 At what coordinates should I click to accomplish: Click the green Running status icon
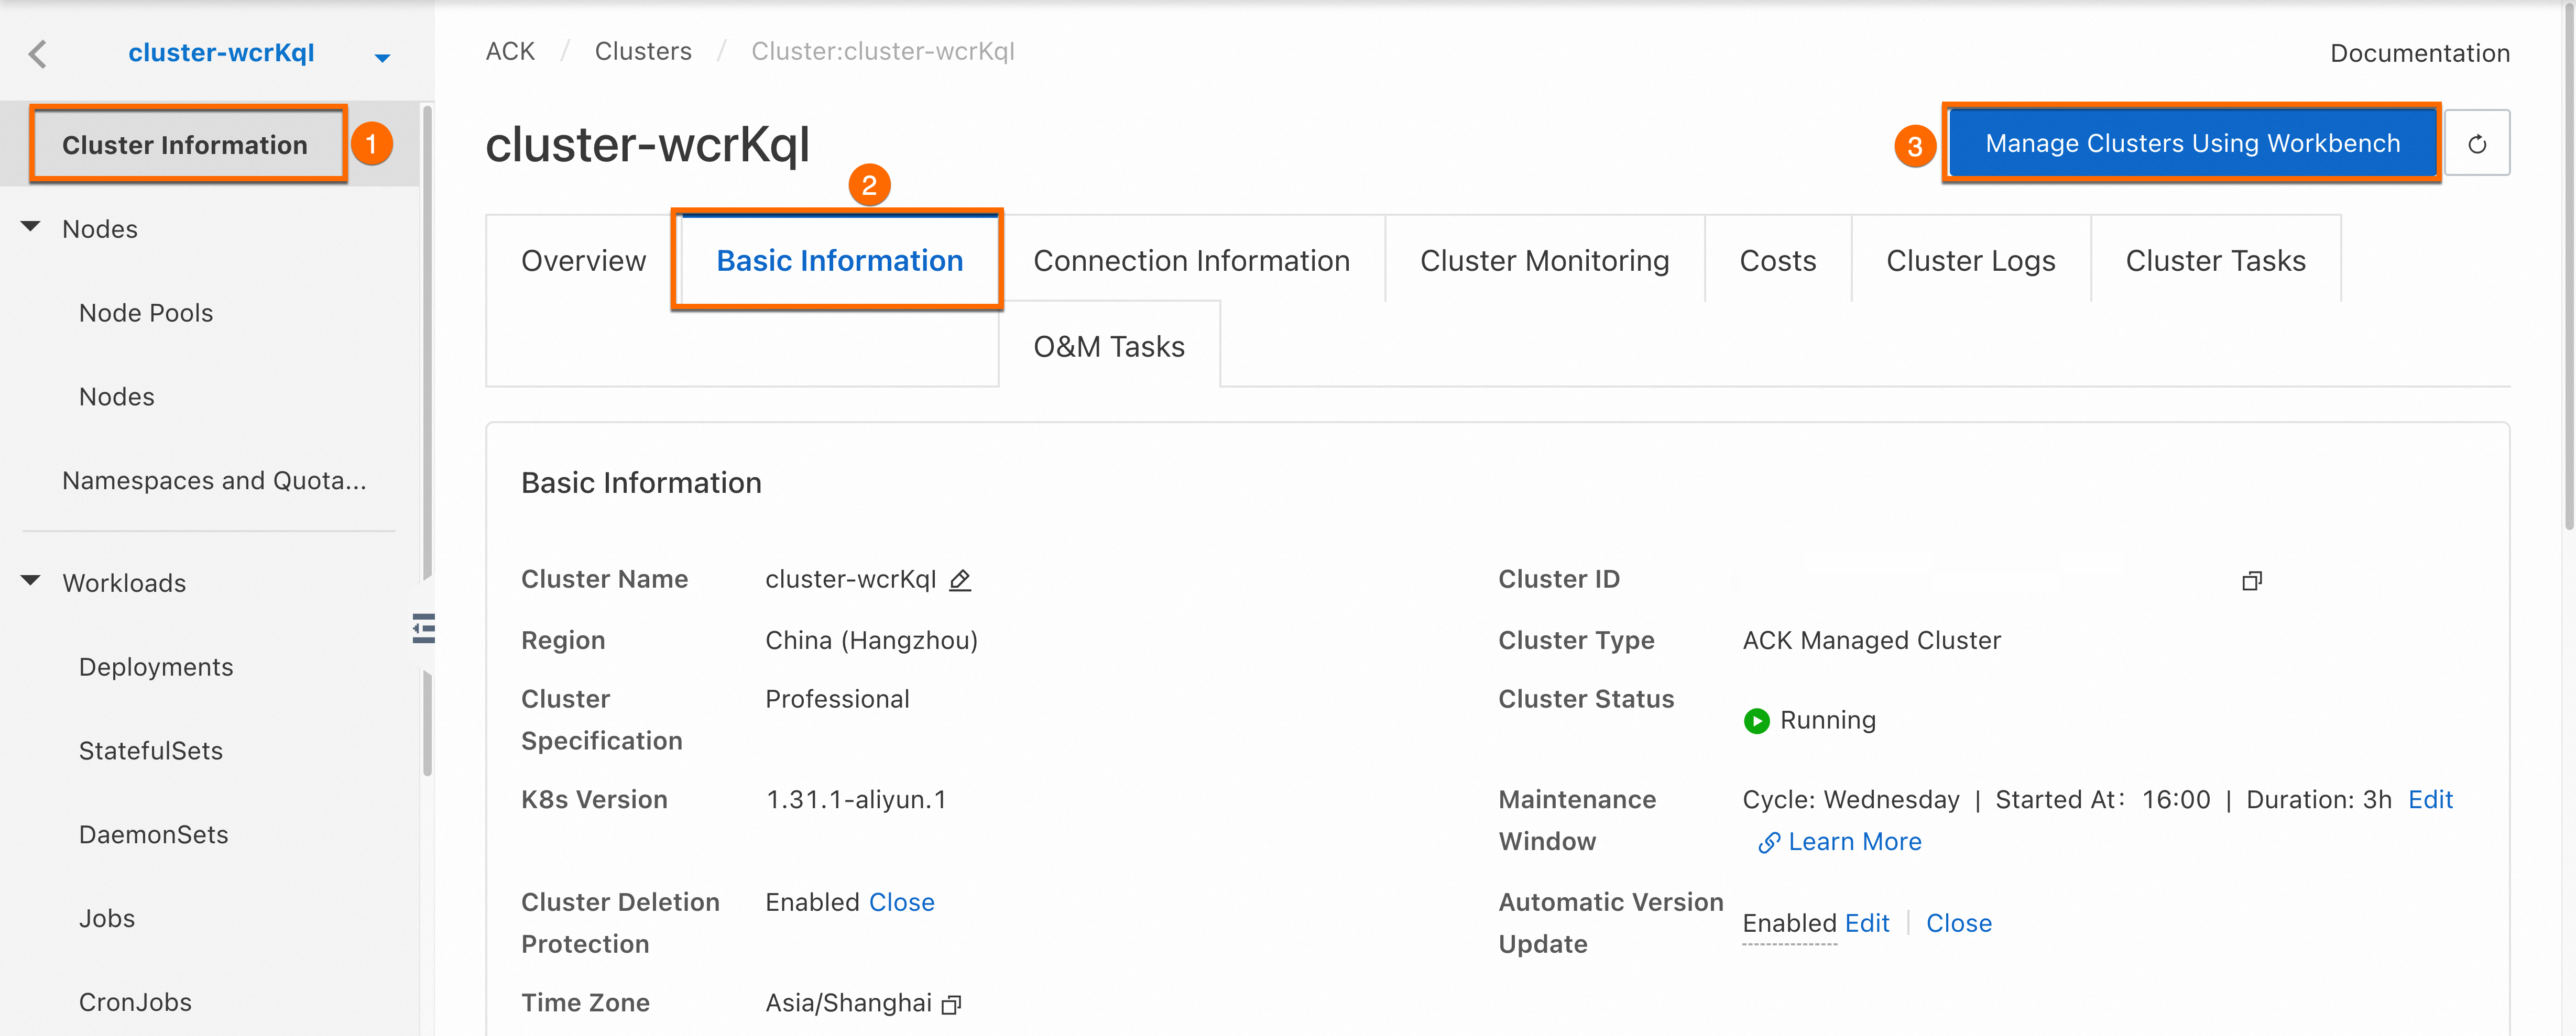1756,721
